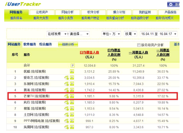The height and width of the screenshot is (133, 183).
Task: Click the play arrow icon for 优酷
Action: (72, 72)
